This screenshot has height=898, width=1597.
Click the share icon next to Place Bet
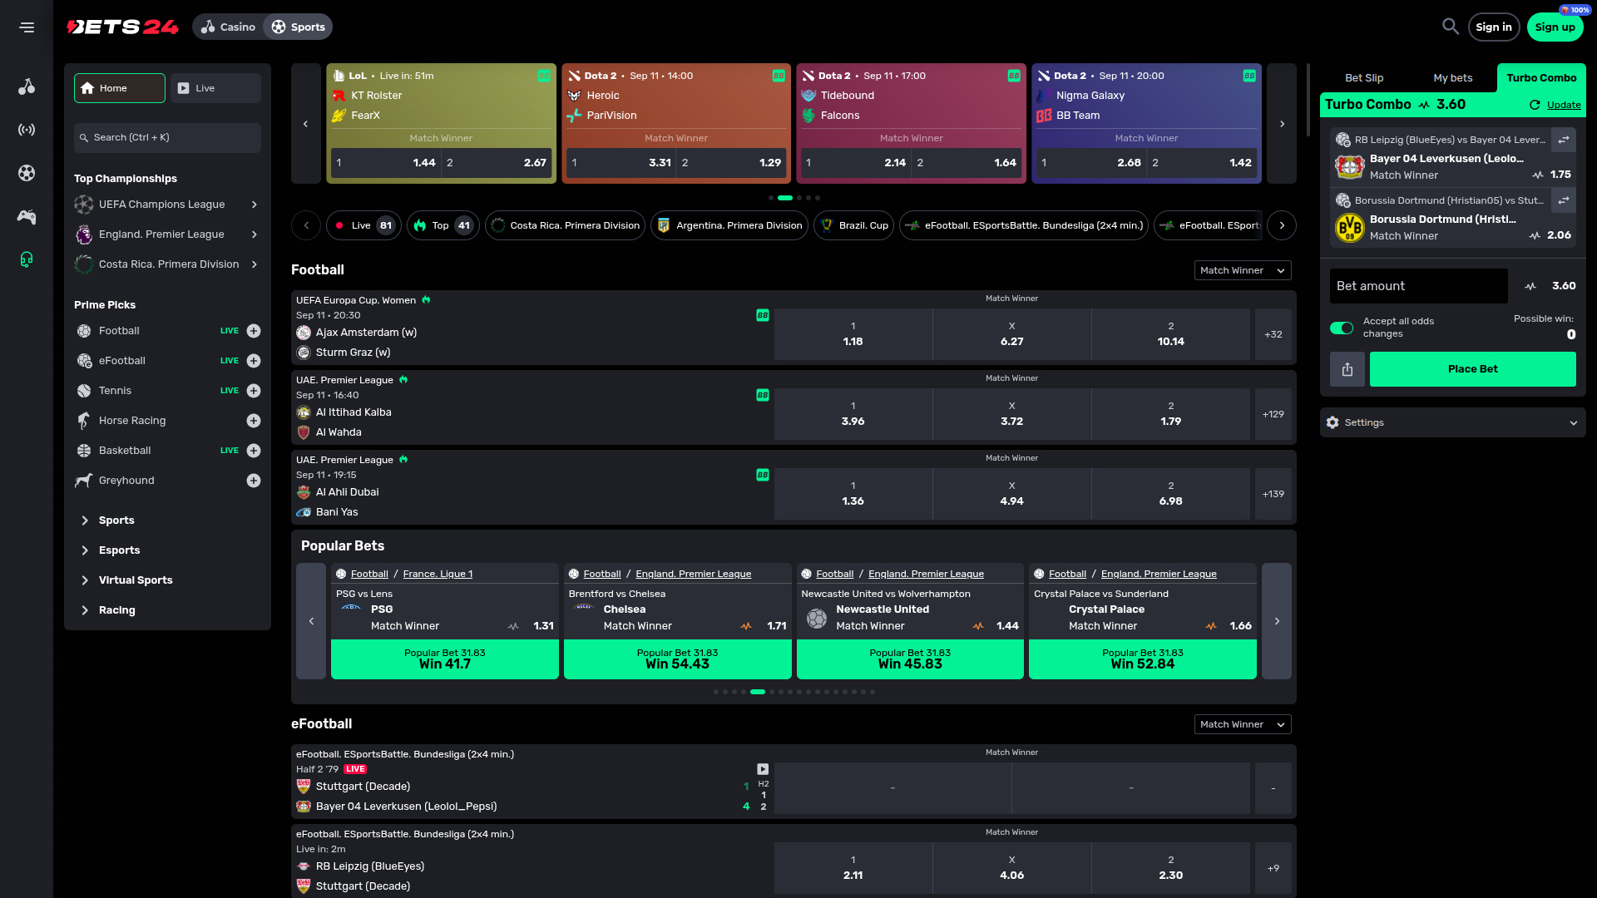(x=1347, y=369)
